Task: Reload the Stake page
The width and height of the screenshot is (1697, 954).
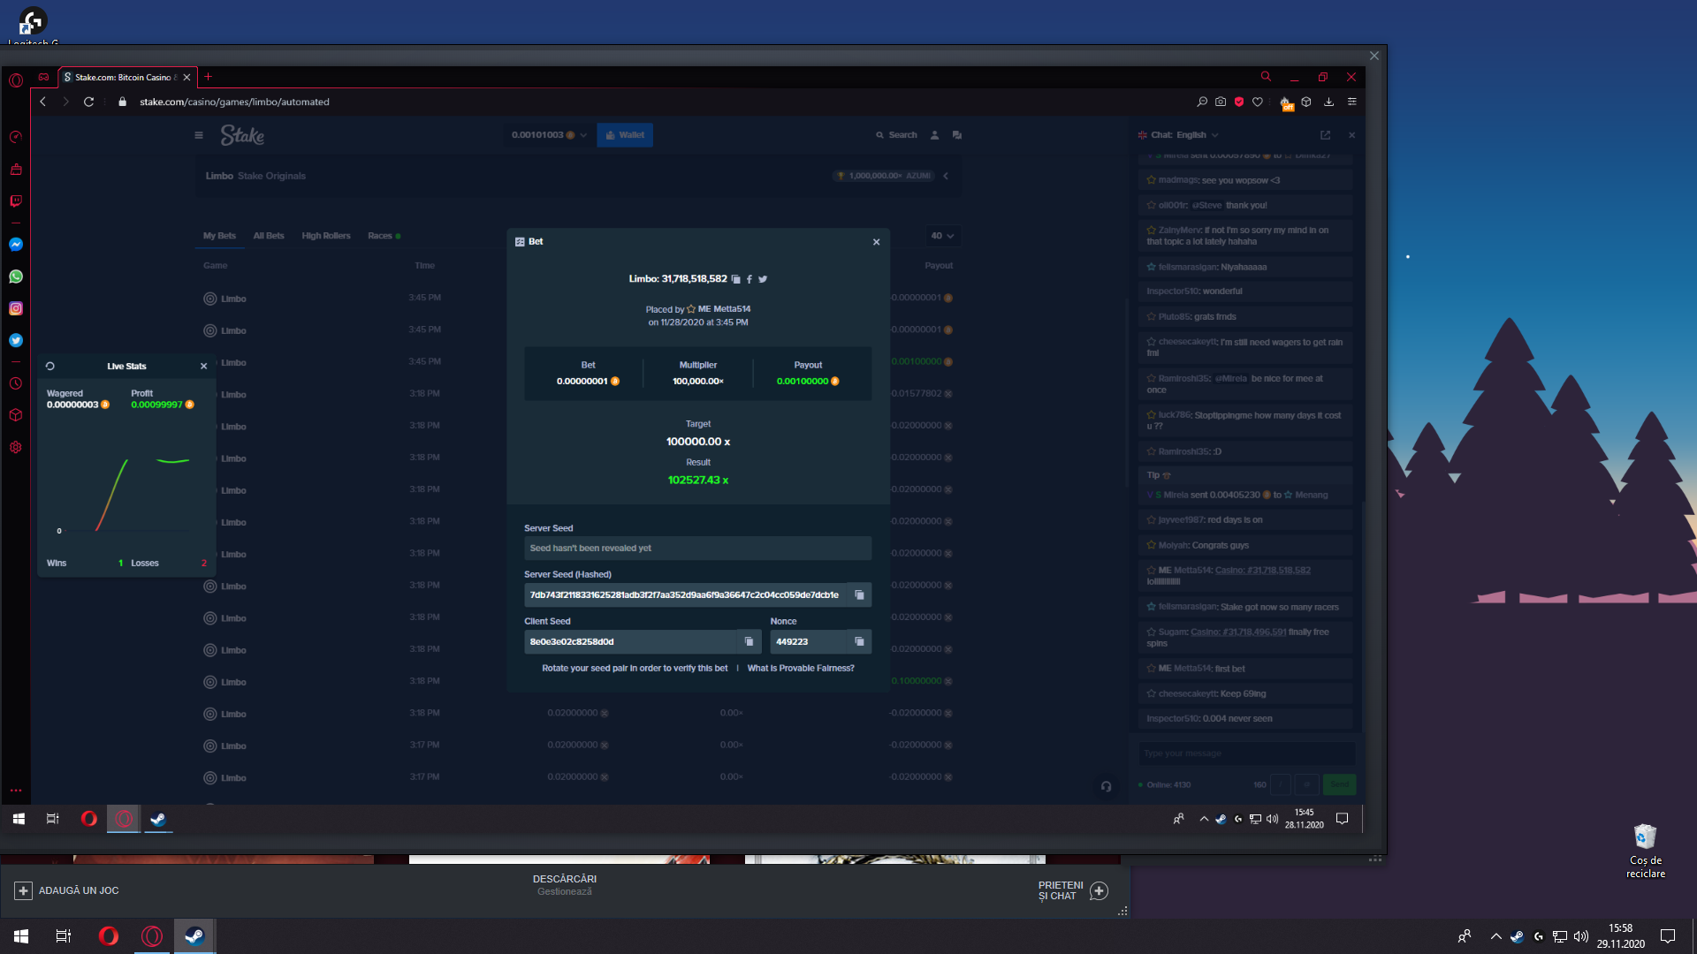Action: tap(88, 102)
